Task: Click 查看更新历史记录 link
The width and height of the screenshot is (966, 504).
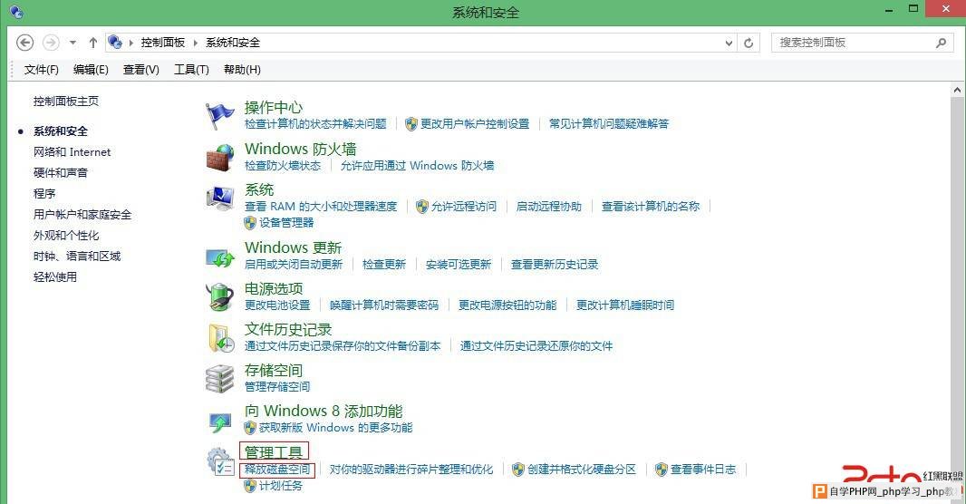Action: [x=555, y=265]
